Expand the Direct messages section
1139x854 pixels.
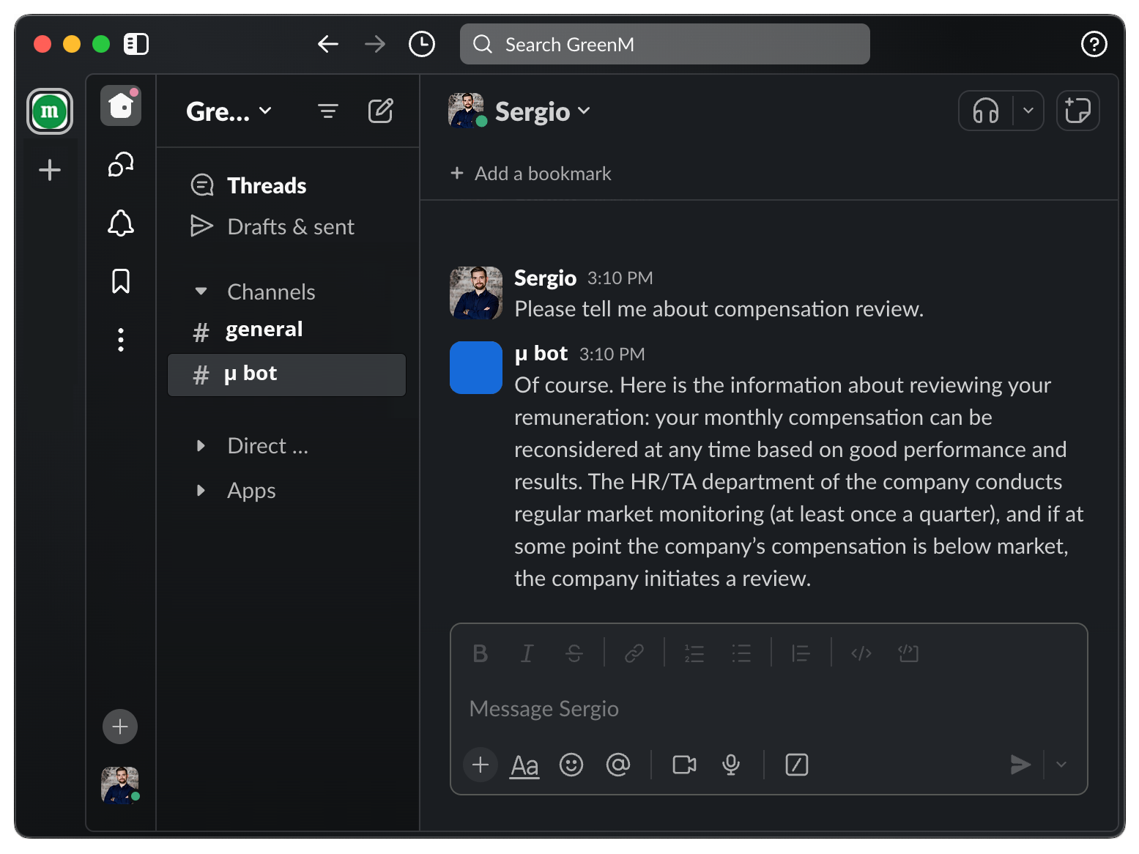[x=201, y=446]
